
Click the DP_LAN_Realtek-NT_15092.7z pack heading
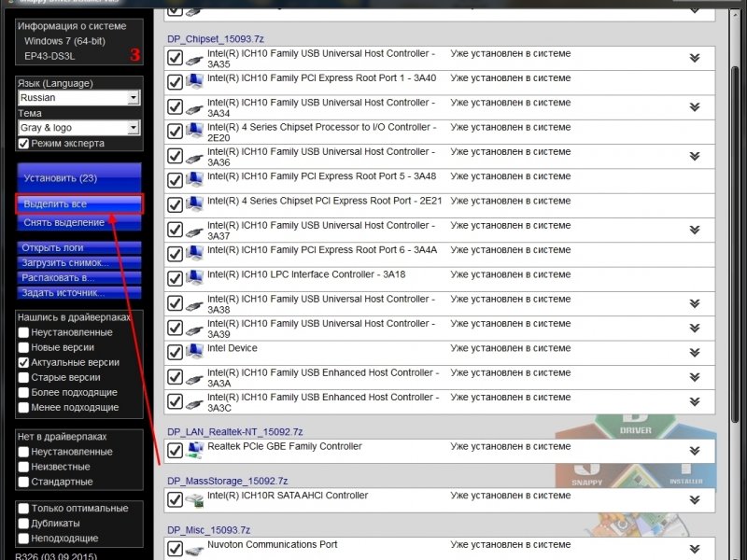(235, 432)
